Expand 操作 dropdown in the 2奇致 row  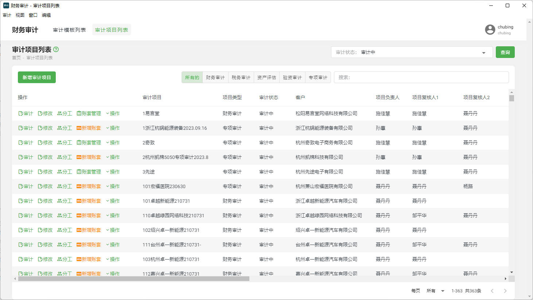tap(113, 143)
